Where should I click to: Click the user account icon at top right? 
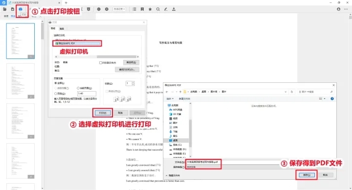click(338, 9)
